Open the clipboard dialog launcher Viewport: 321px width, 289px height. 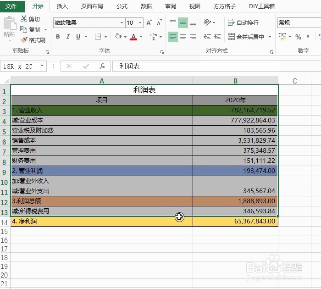tap(48, 52)
